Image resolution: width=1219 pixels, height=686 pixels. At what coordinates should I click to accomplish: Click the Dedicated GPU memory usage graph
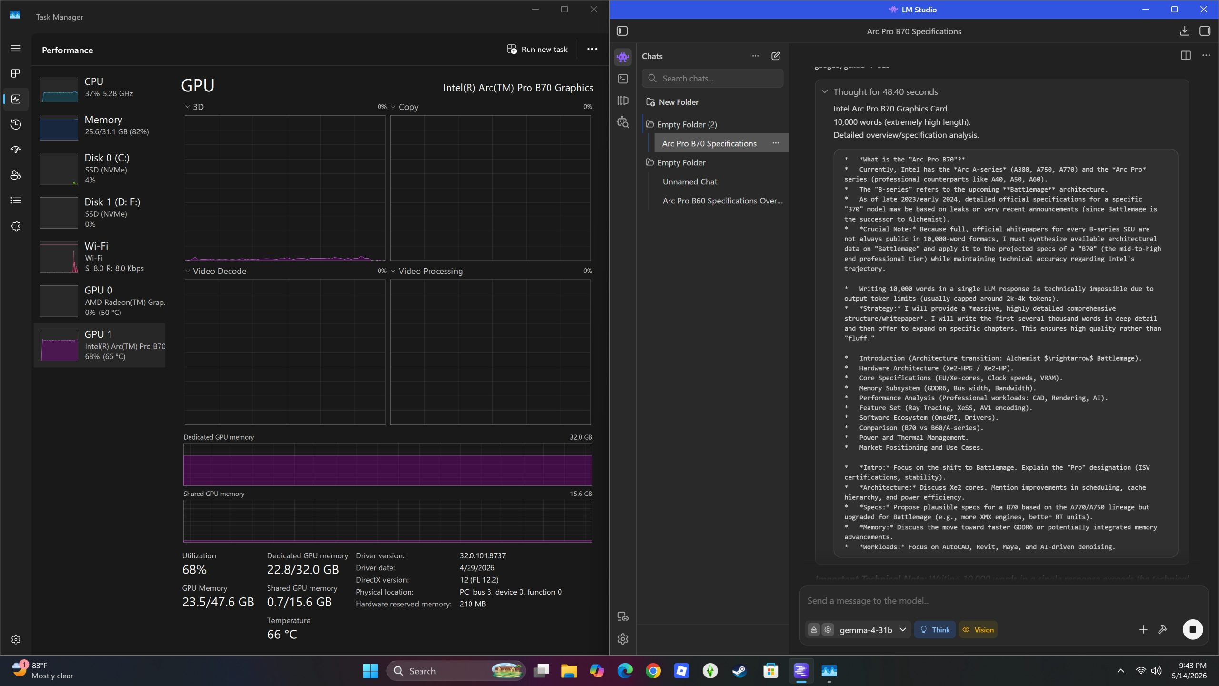[x=388, y=464]
